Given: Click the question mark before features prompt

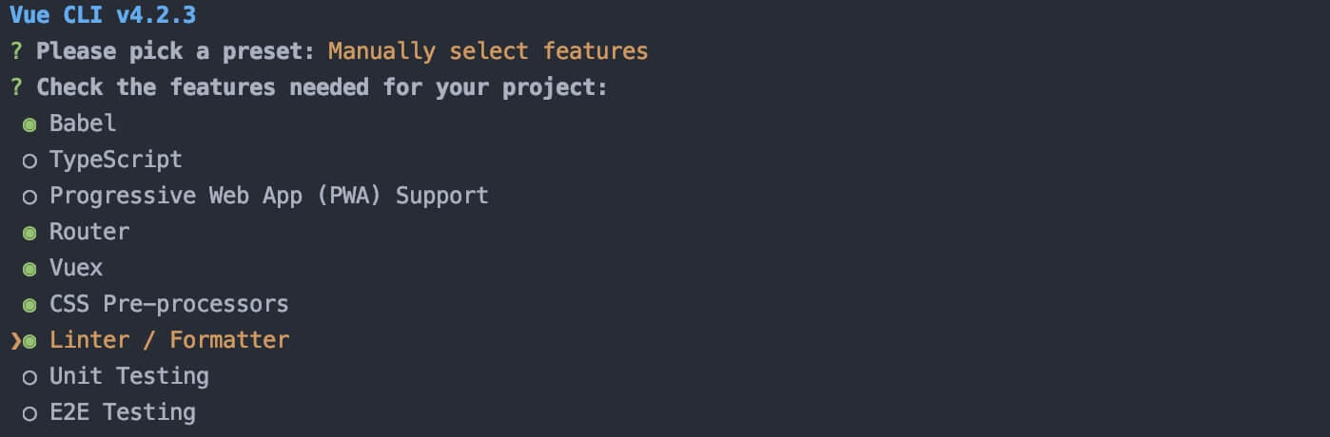Looking at the screenshot, I should tap(16, 87).
